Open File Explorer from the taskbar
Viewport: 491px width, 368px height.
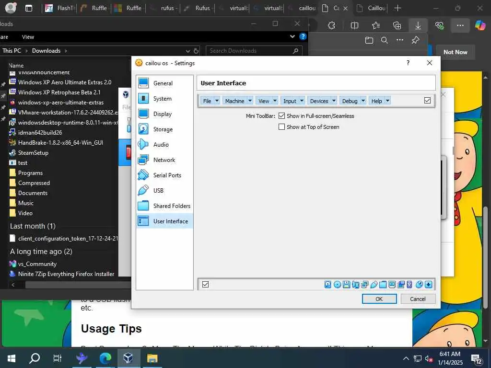pos(152,358)
